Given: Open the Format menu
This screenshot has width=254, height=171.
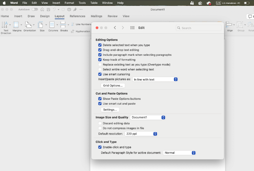Looking at the screenshot, I should point(69,3).
